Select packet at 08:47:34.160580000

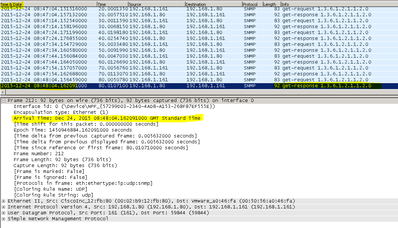[x=199, y=50]
